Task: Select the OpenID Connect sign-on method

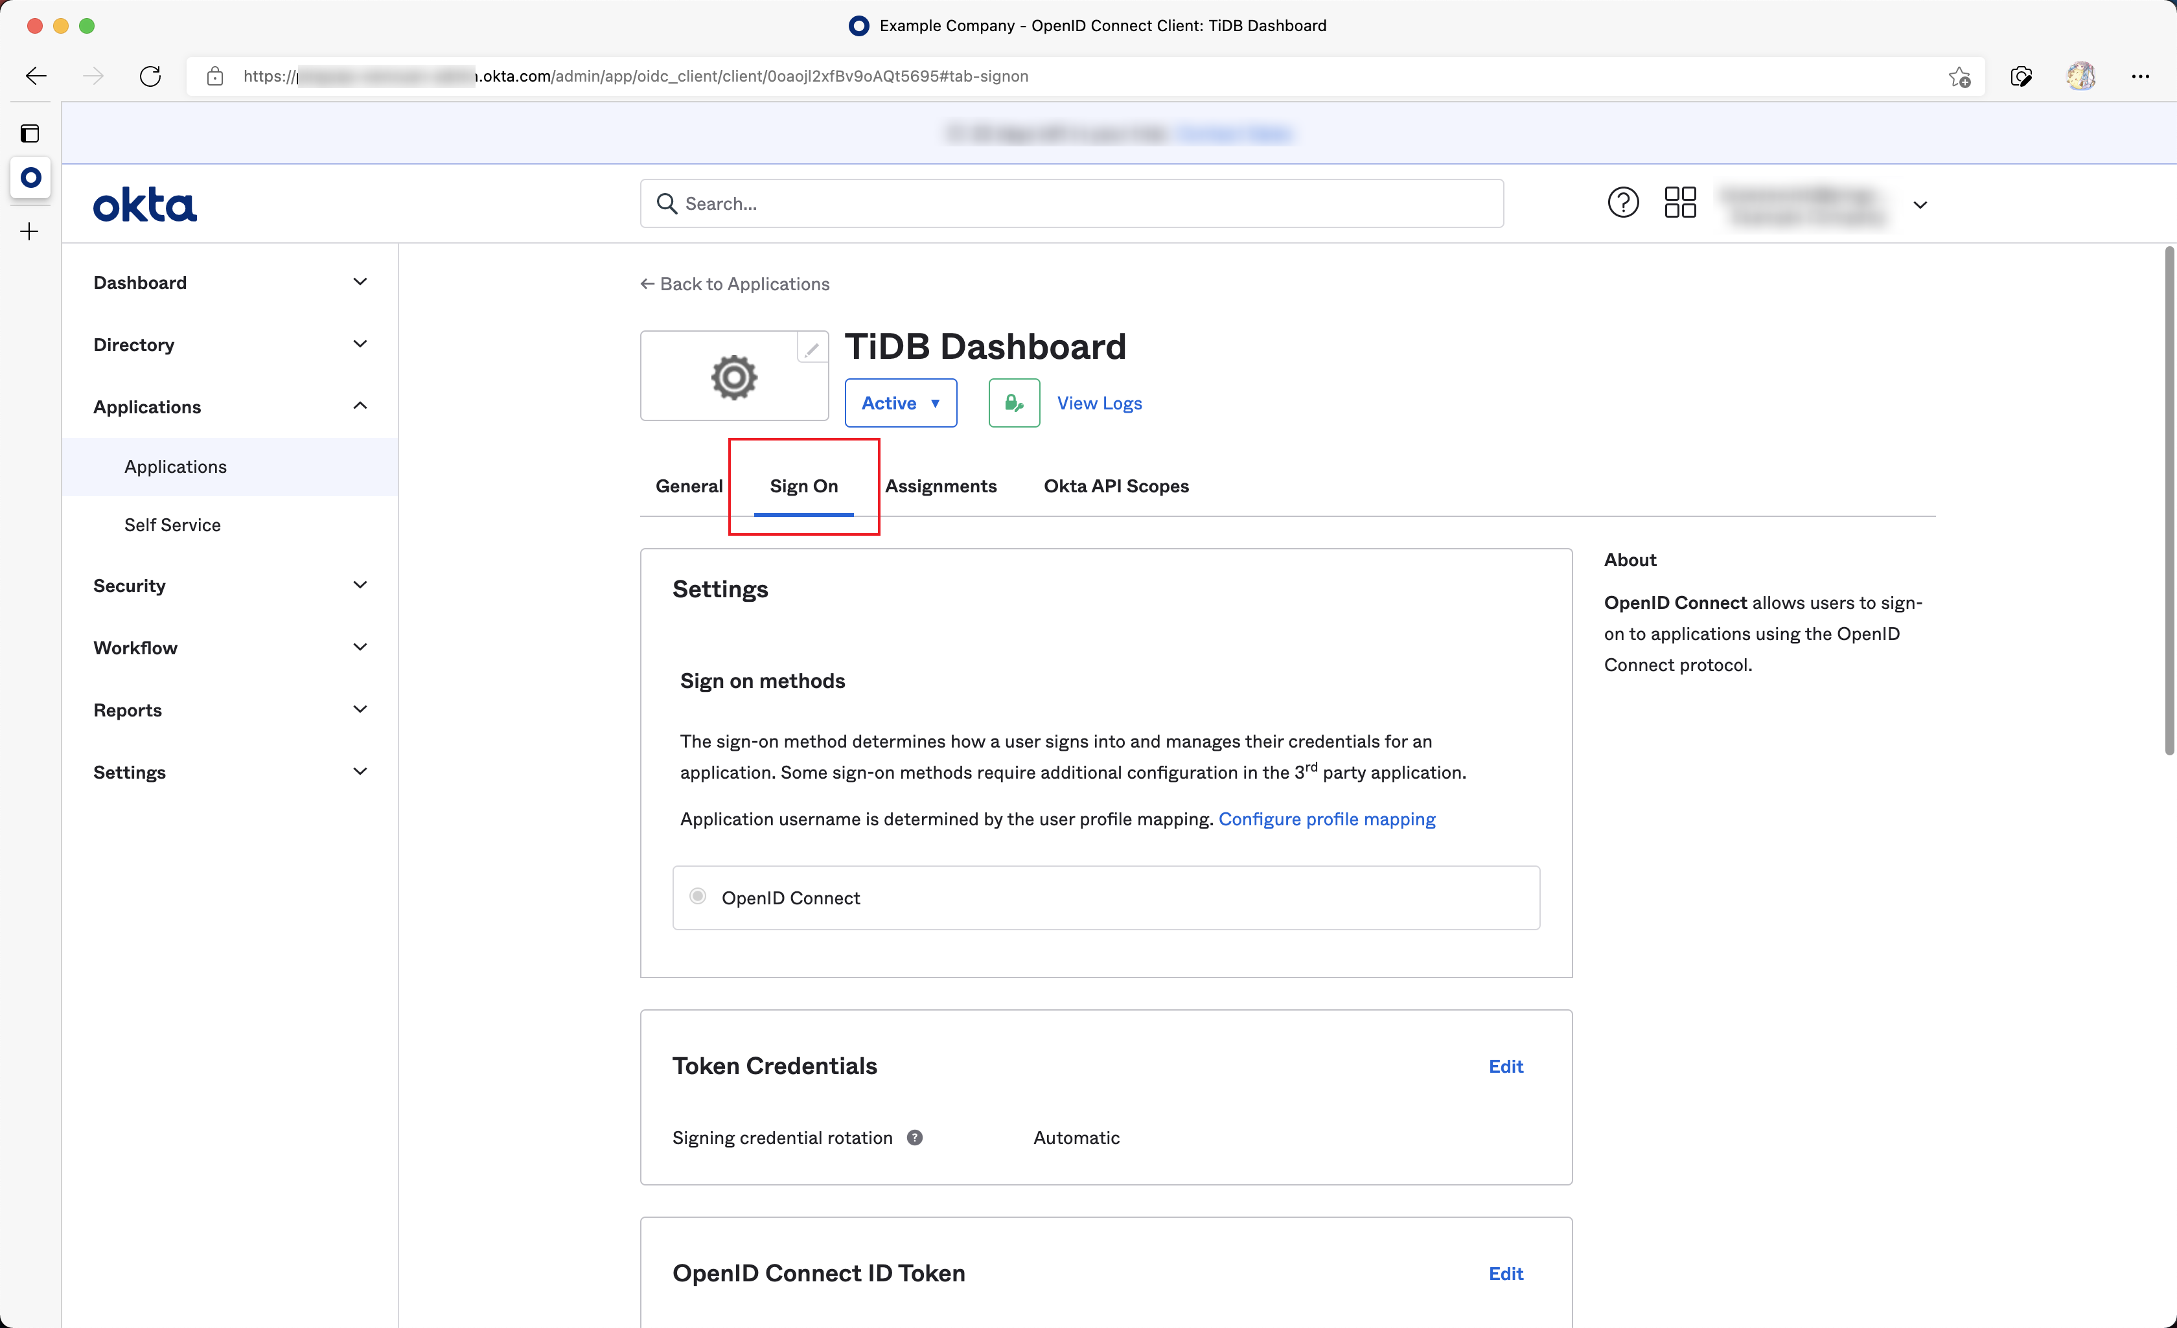Action: [698, 897]
